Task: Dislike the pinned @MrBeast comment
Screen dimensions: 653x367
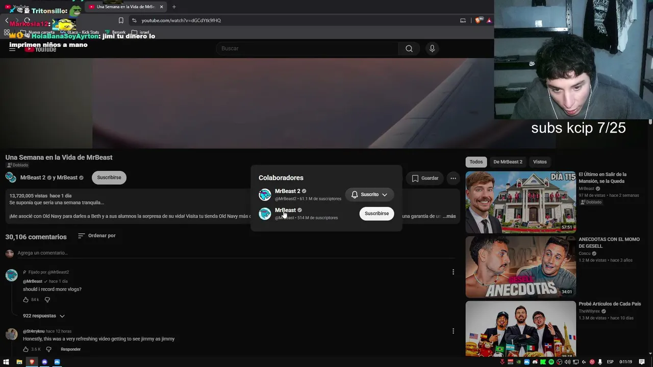Action: click(x=47, y=300)
